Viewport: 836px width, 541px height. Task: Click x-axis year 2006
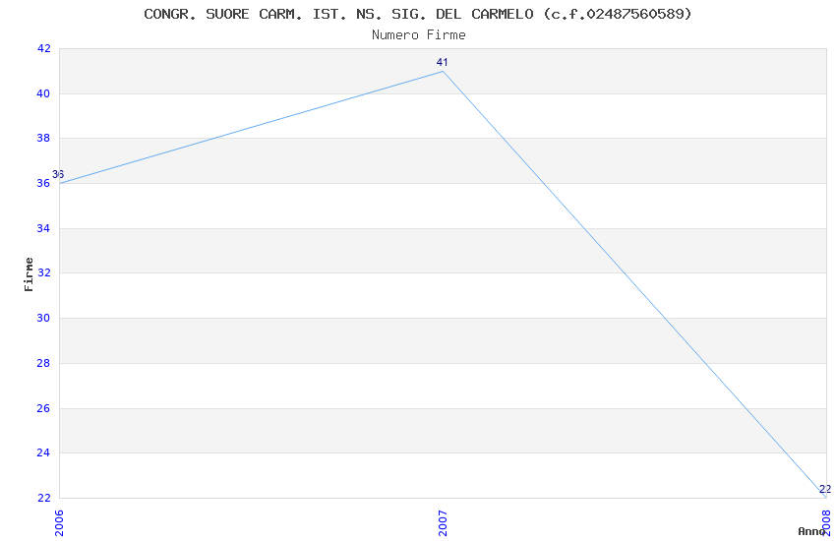pos(59,523)
